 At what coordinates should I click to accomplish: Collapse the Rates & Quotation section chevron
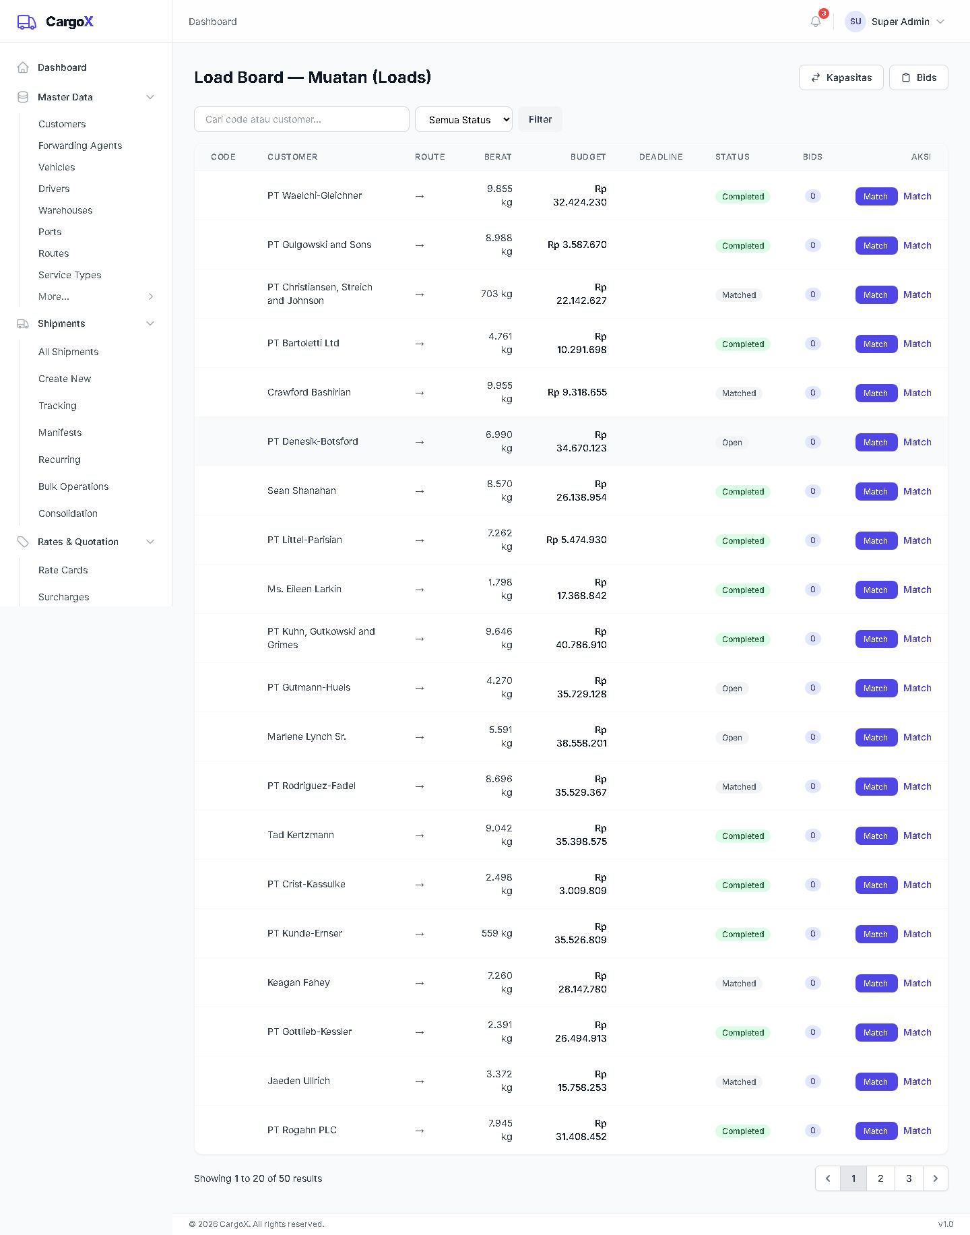(x=150, y=542)
